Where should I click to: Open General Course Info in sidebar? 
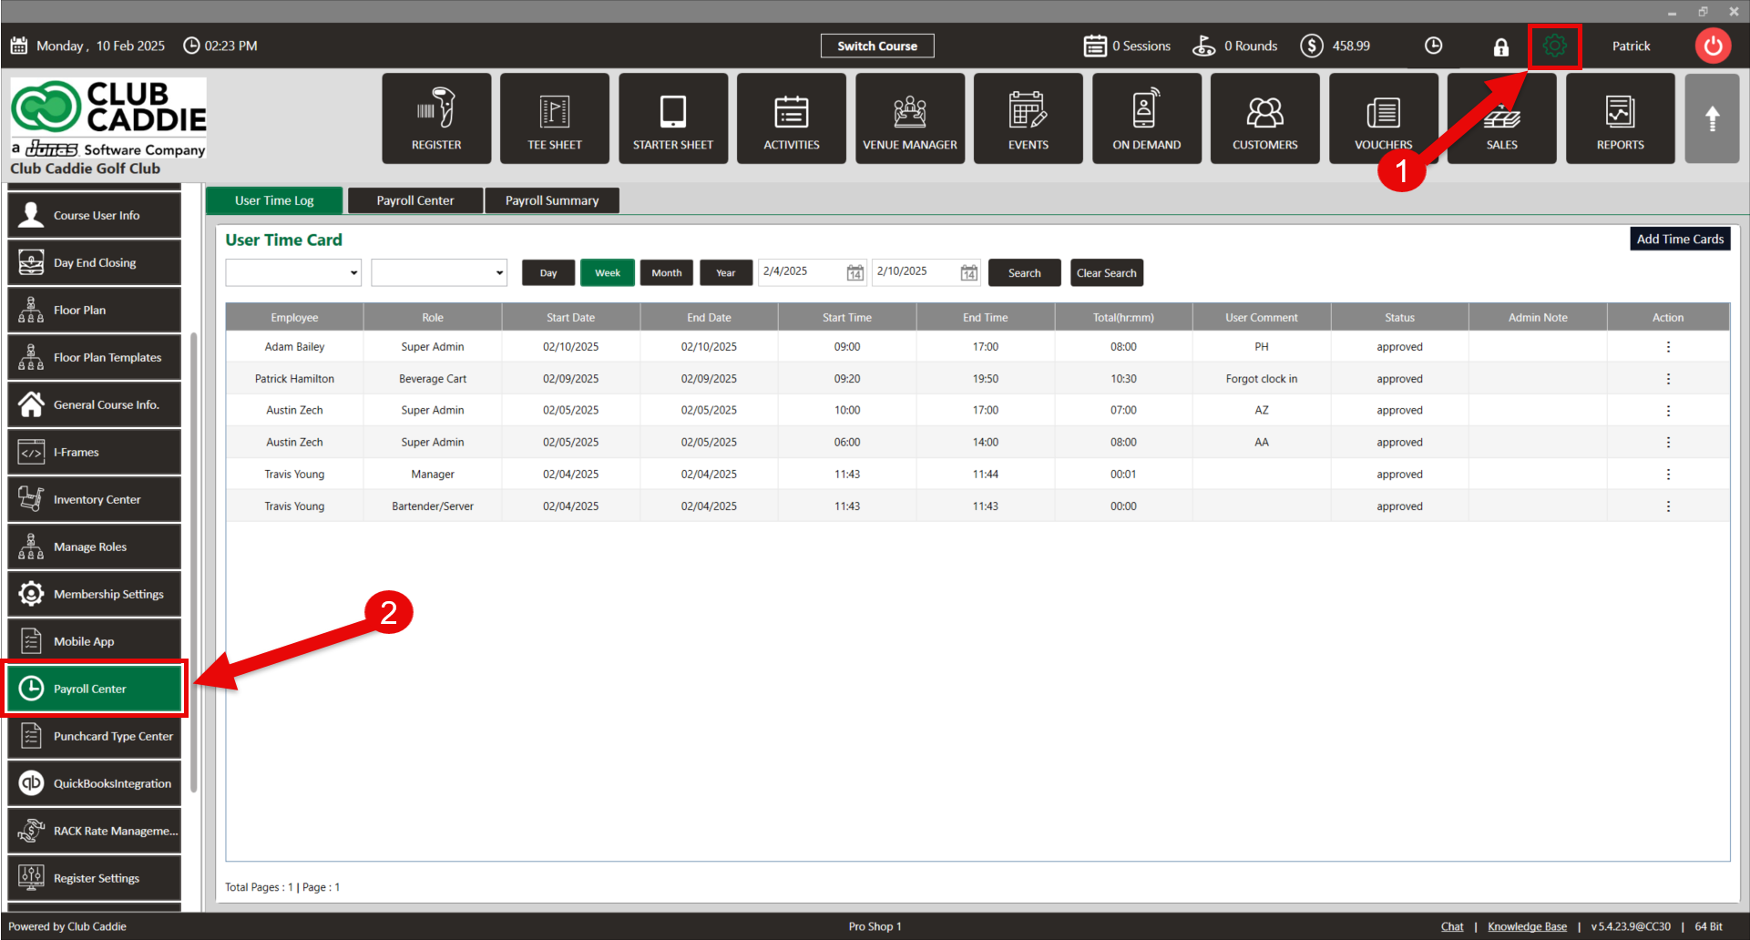click(95, 404)
